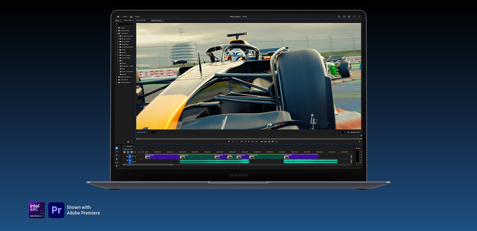The width and height of the screenshot is (477, 231).
Task: Play the sequence in Program monitor
Action: [x=249, y=142]
